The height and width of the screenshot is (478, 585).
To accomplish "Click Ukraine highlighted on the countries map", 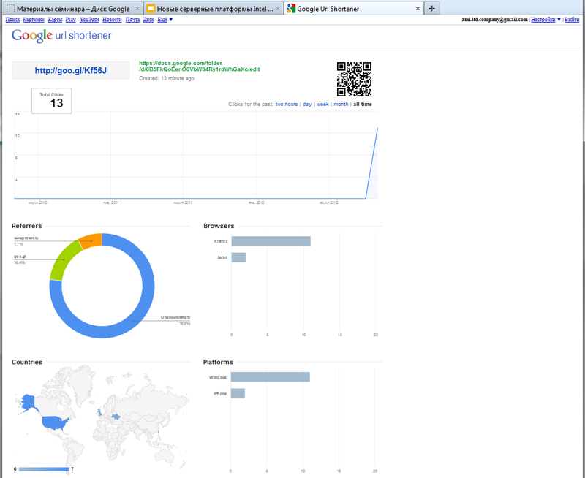I will coord(116,416).
